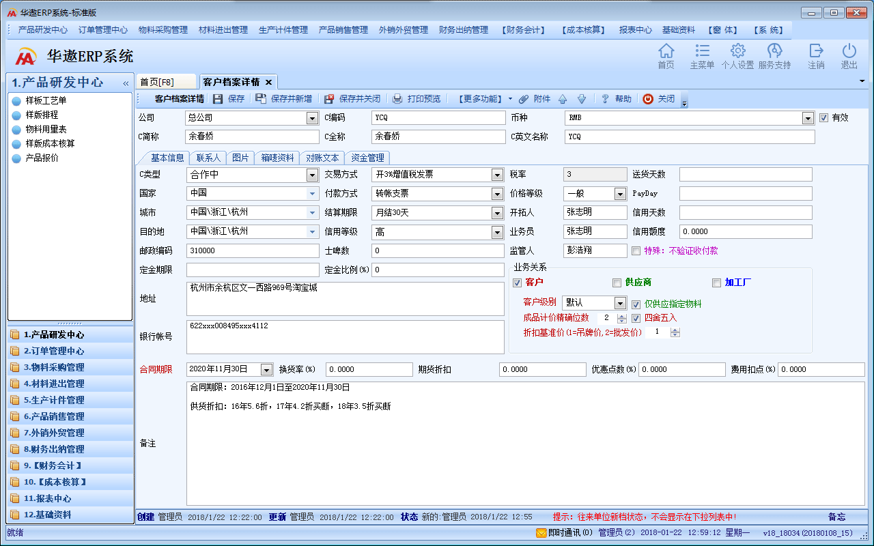Switch to the 资金管理 tab
Image resolution: width=874 pixels, height=546 pixels.
click(367, 158)
